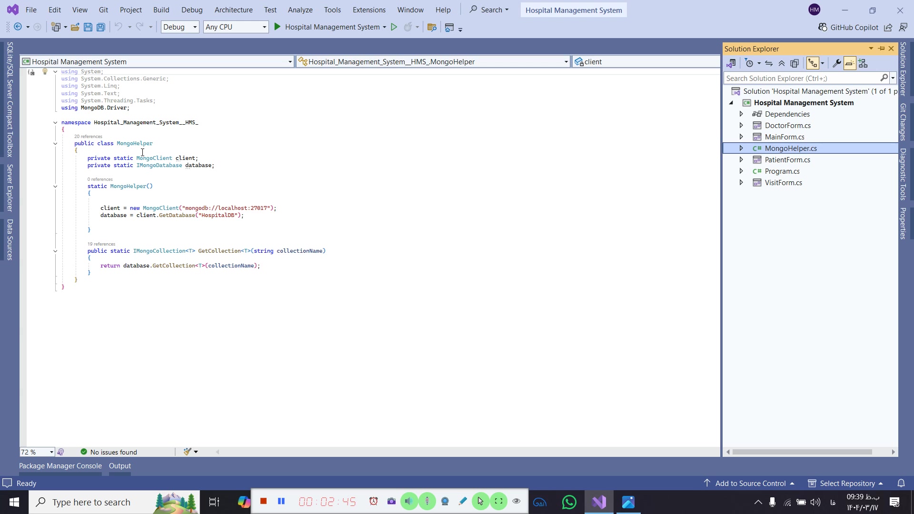914x514 pixels.
Task: Click the Save All toolbar icon
Action: click(101, 27)
